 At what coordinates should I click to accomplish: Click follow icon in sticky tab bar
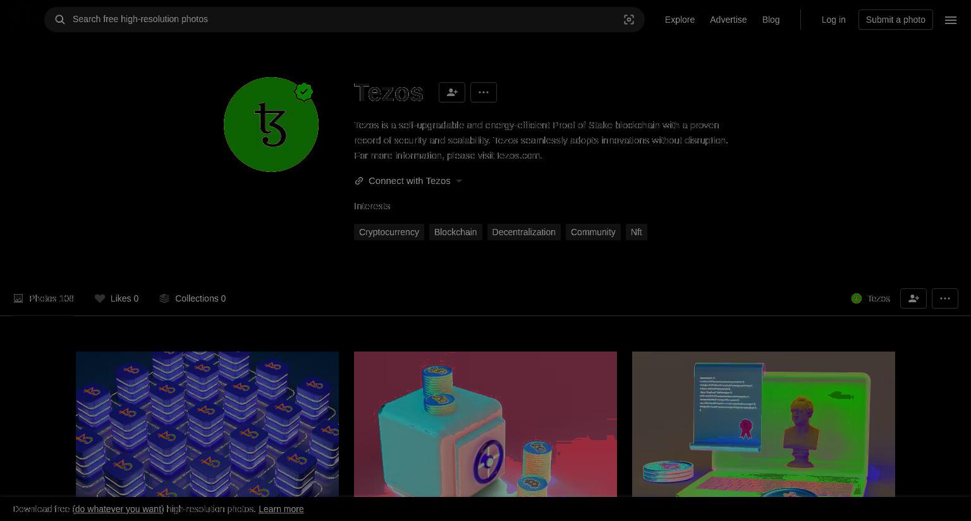pyautogui.click(x=913, y=298)
